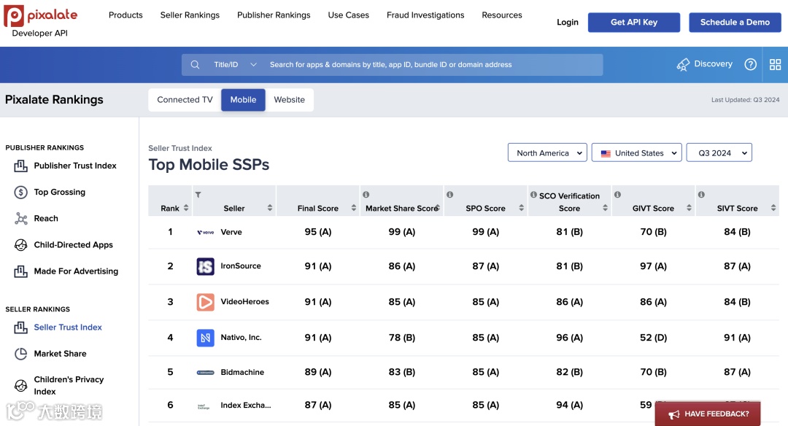788x426 pixels.
Task: Click the VideoHeroes seller name
Action: click(244, 302)
